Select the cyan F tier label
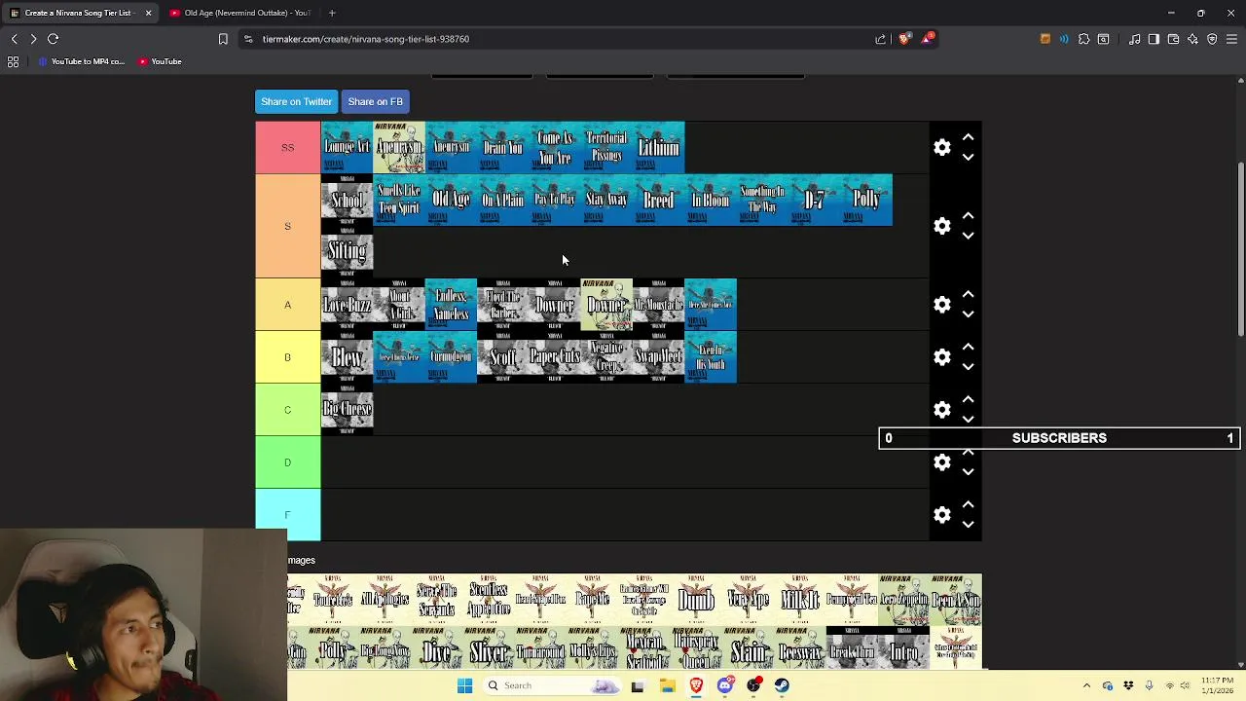Screen dimensions: 1246x701 (x=288, y=515)
